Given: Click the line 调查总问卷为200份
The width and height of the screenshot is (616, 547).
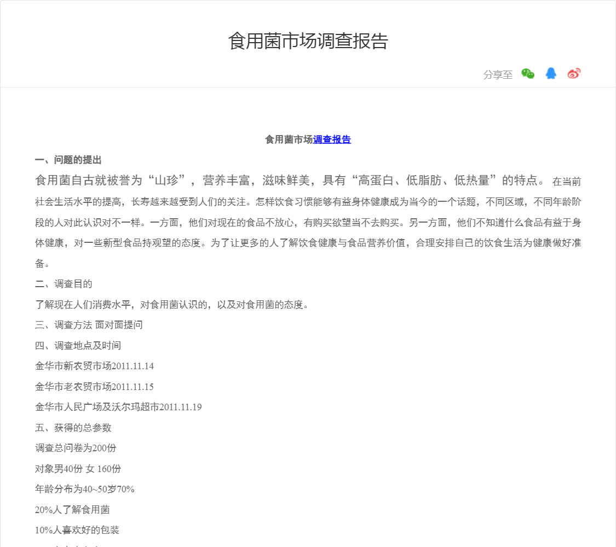Looking at the screenshot, I should coord(76,448).
